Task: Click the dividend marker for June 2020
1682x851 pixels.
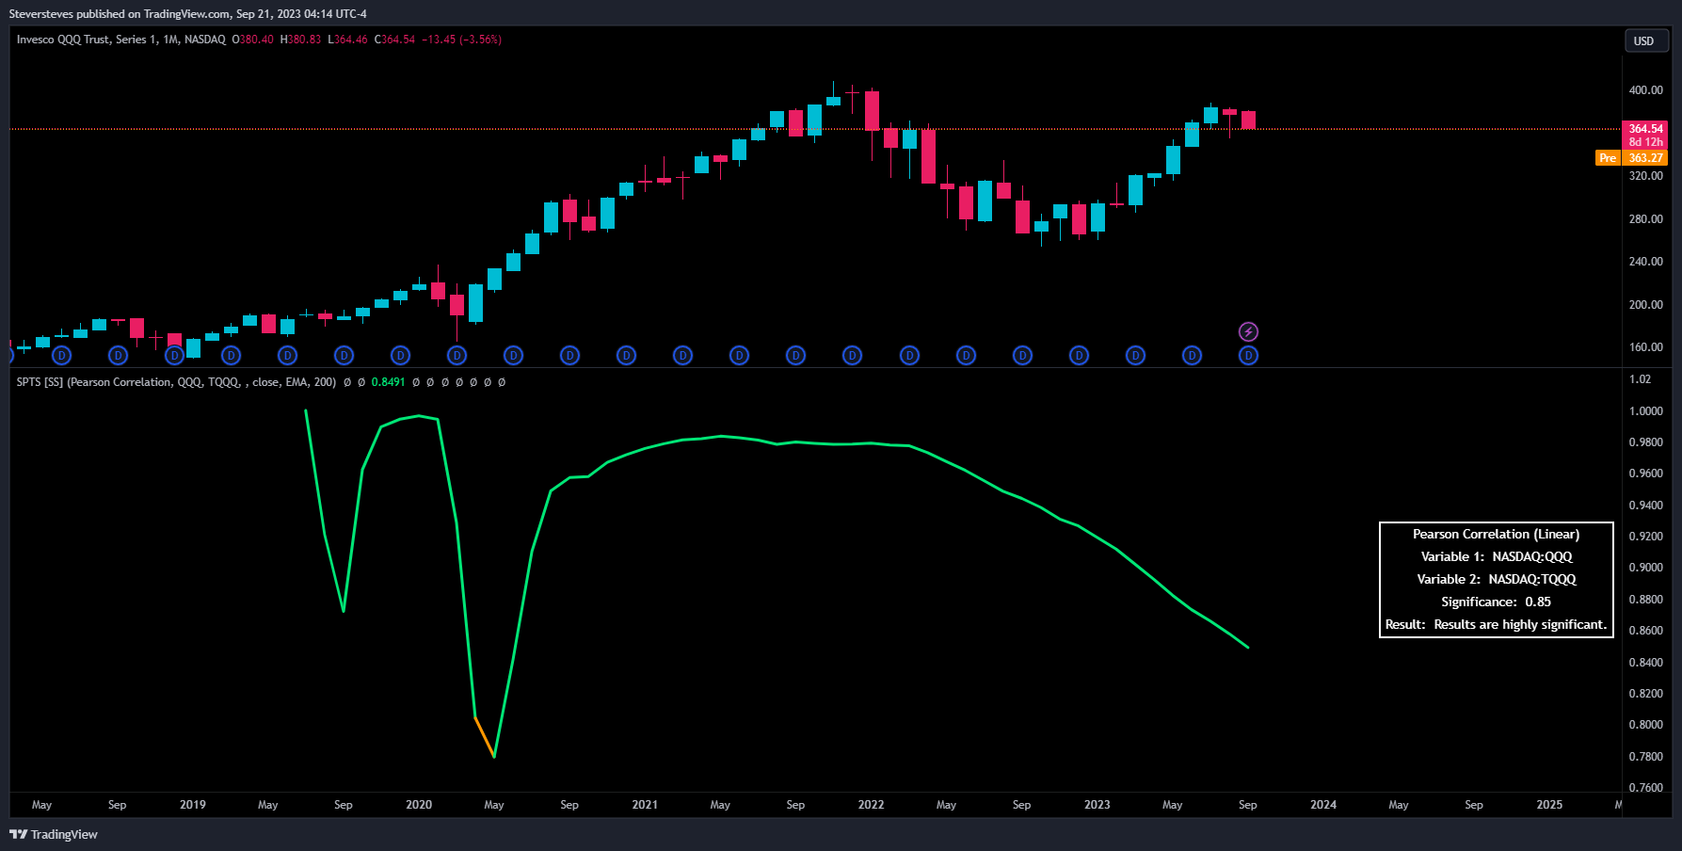Action: 513,355
